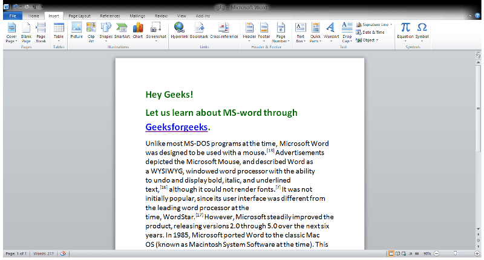Insert an Equation
Viewport: 484px width, 260px height.
click(405, 33)
